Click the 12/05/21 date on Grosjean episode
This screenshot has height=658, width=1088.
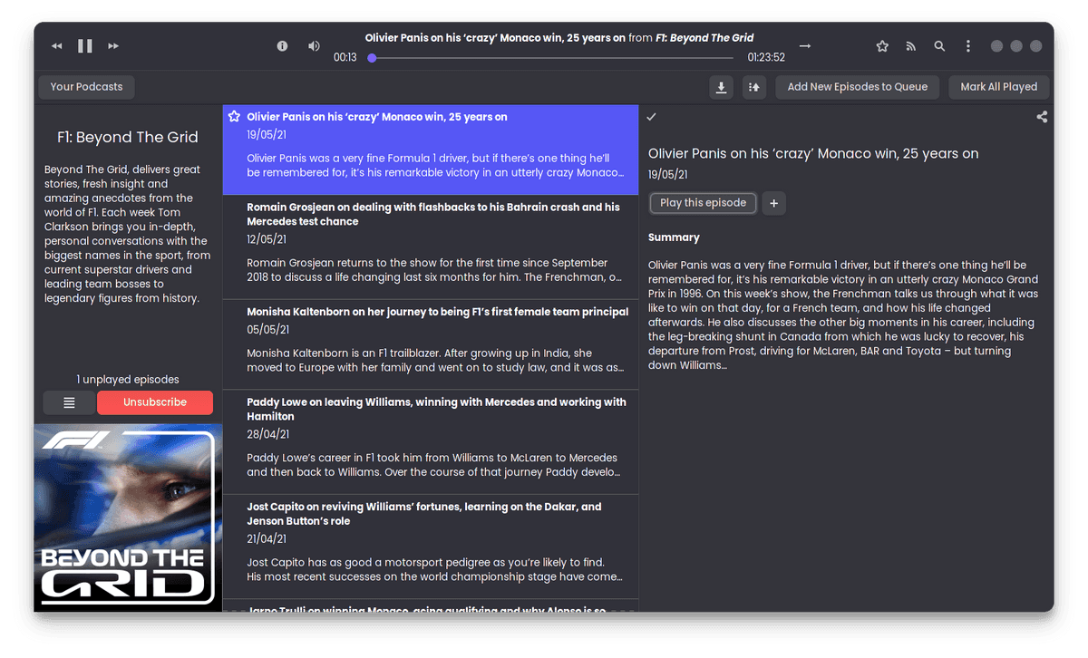pyautogui.click(x=267, y=240)
